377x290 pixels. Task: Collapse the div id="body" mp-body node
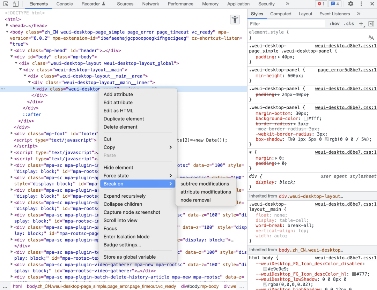click(12, 57)
